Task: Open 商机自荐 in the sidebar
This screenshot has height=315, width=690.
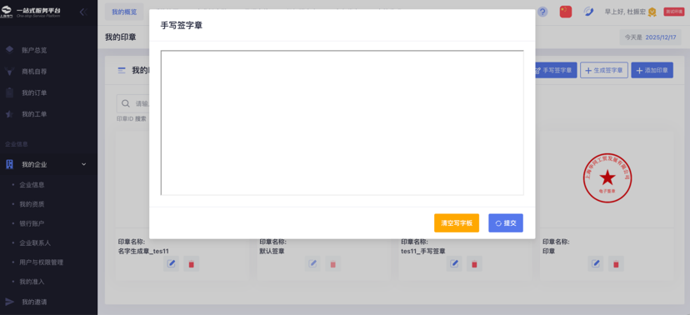Action: click(34, 72)
